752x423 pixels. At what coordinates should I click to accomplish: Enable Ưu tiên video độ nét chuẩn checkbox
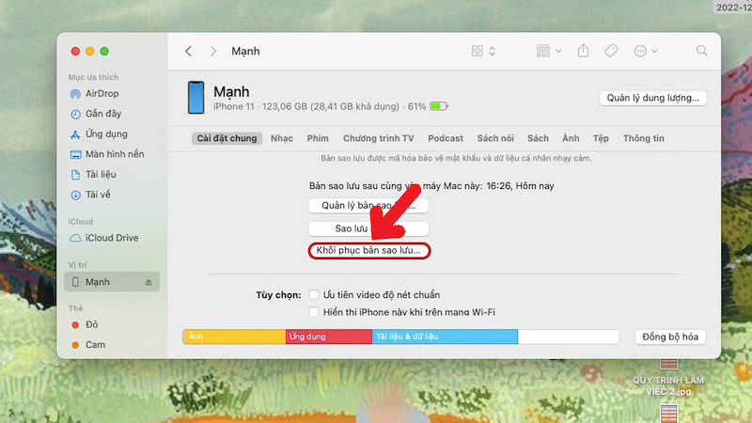[314, 294]
